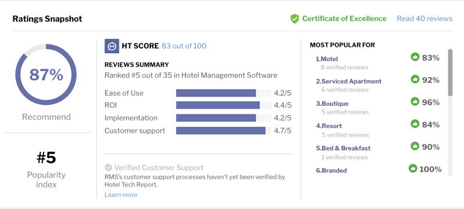
Task: Select the Bed & Breakfast category link
Action: pyautogui.click(x=343, y=148)
